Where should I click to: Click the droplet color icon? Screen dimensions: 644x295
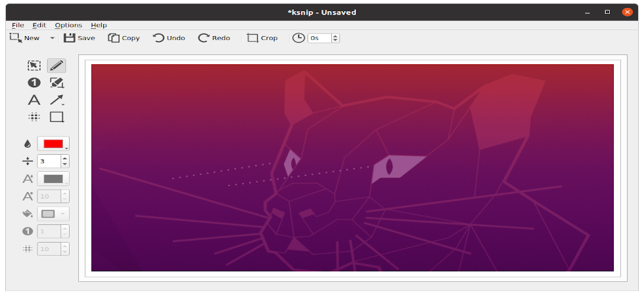click(x=28, y=144)
